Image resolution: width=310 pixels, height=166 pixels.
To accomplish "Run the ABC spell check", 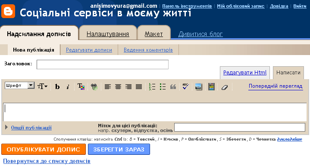I will pyautogui.click(x=186, y=86).
